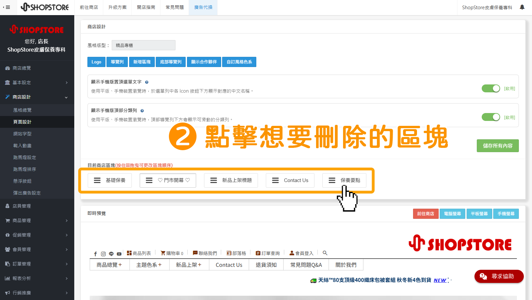The height and width of the screenshot is (300, 532).
Task: Click drag handle icon of Contact Us block
Action: (275, 180)
